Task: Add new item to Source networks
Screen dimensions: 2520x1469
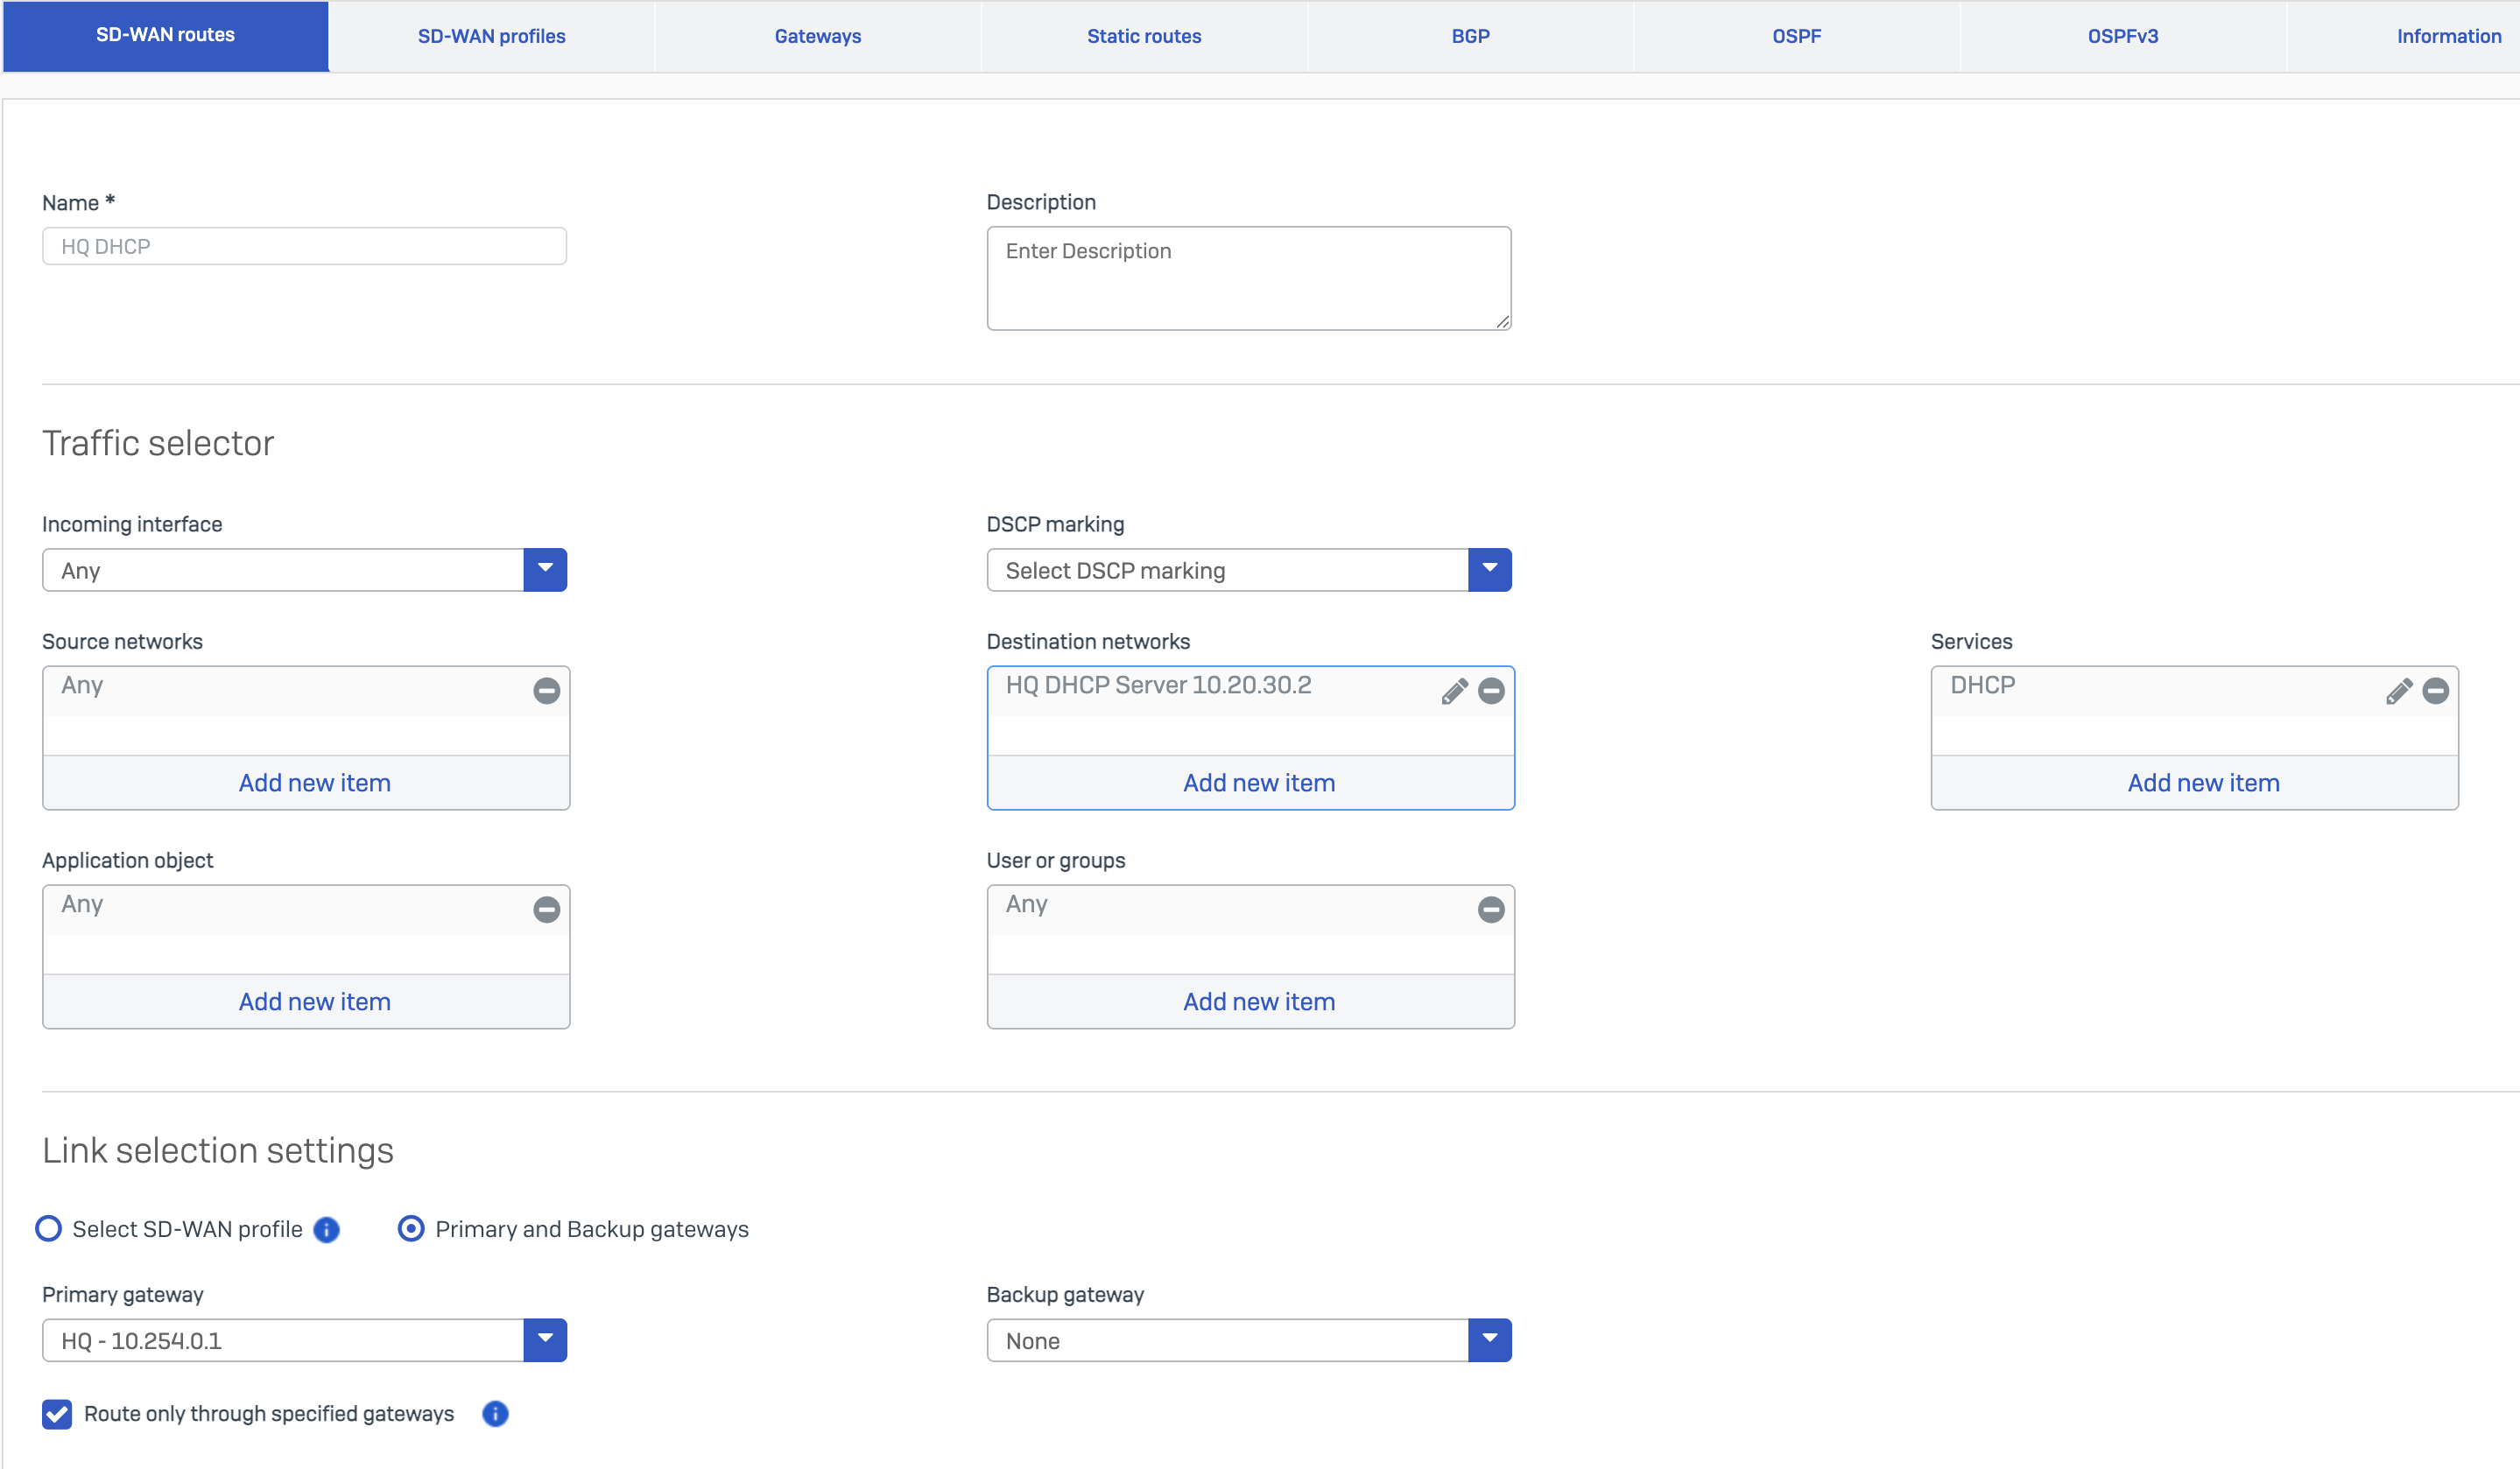Action: coord(314,783)
